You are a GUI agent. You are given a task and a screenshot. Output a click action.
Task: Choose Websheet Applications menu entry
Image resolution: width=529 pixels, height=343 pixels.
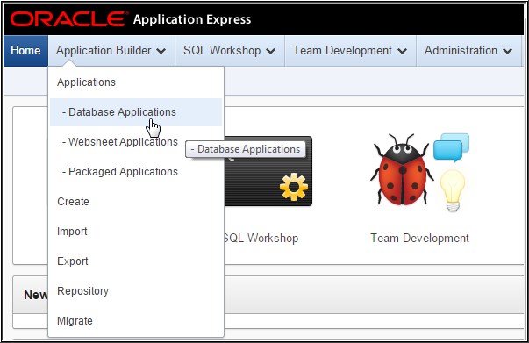[136, 142]
